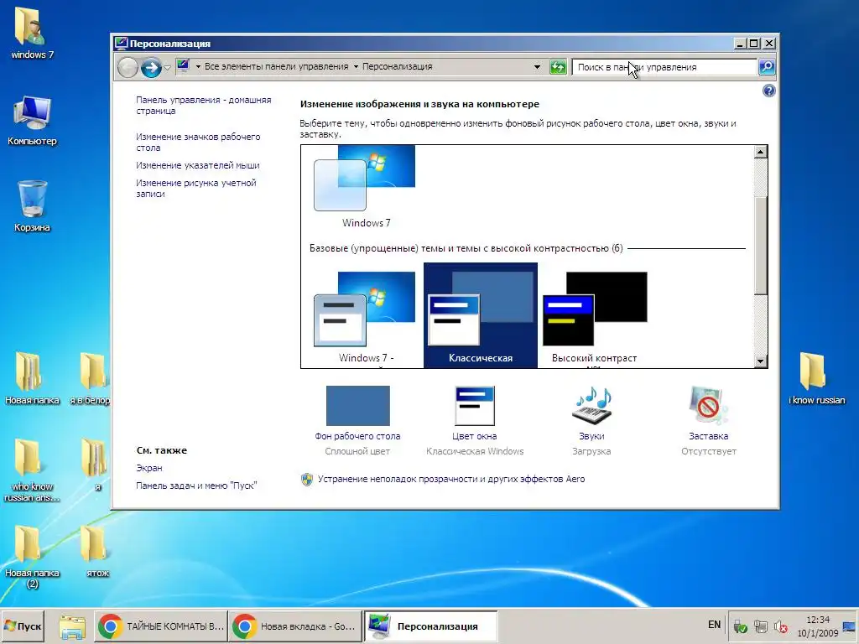Click the network tray icon
Image resolution: width=859 pixels, height=644 pixels.
coord(760,626)
